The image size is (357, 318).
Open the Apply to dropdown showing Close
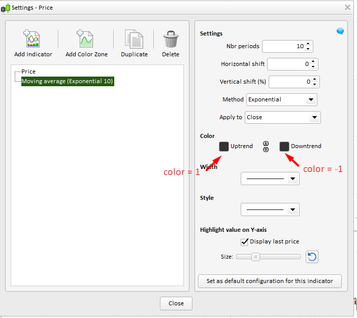tap(283, 117)
